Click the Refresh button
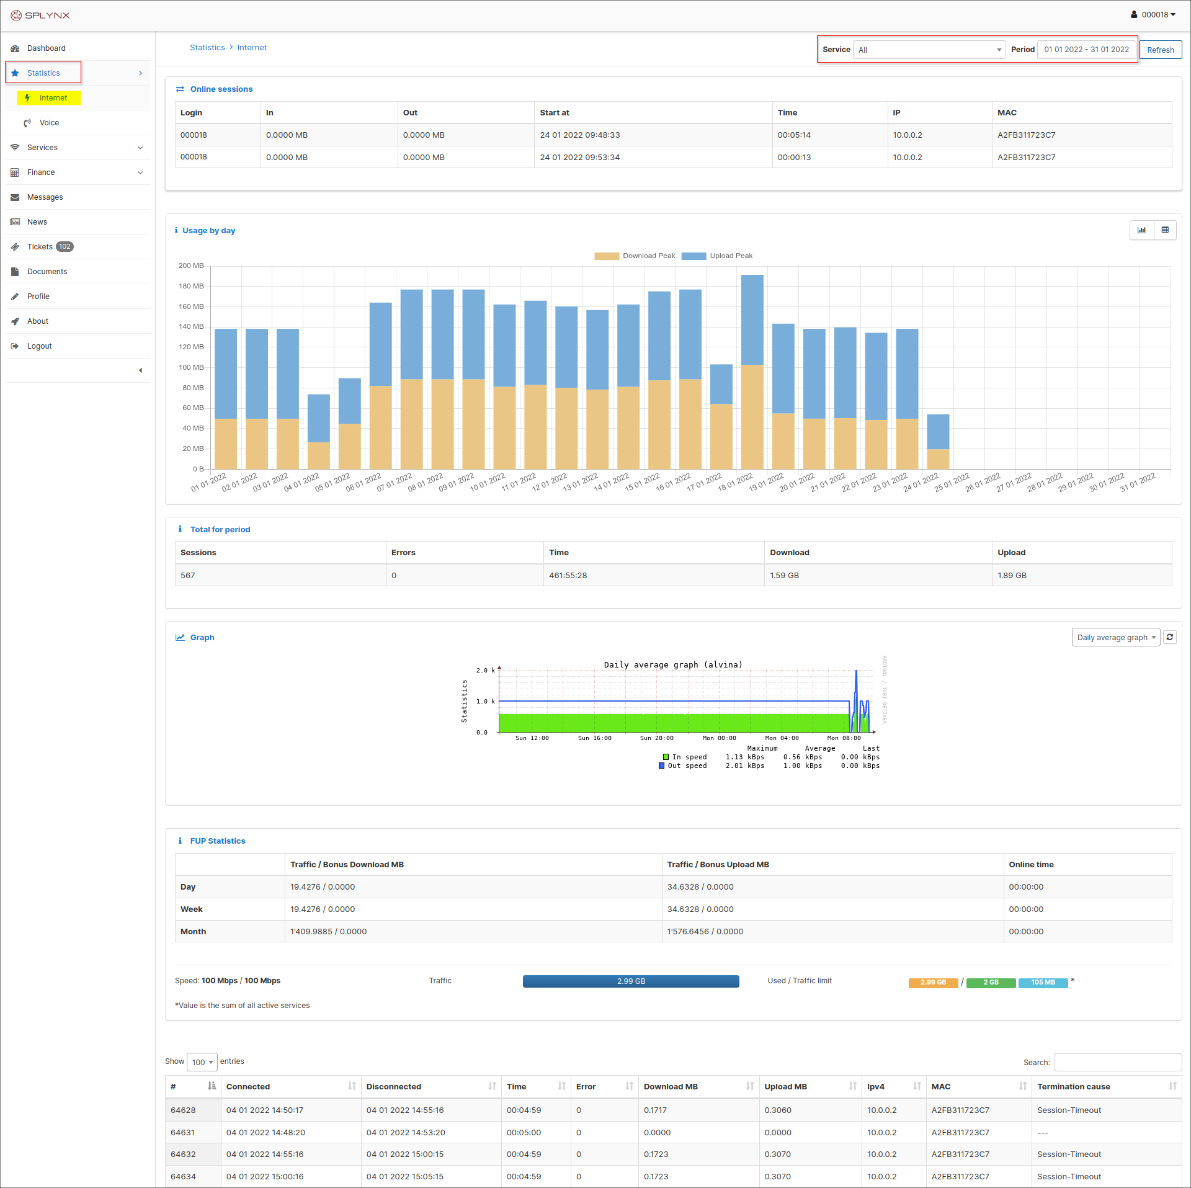Image resolution: width=1191 pixels, height=1188 pixels. (1161, 50)
